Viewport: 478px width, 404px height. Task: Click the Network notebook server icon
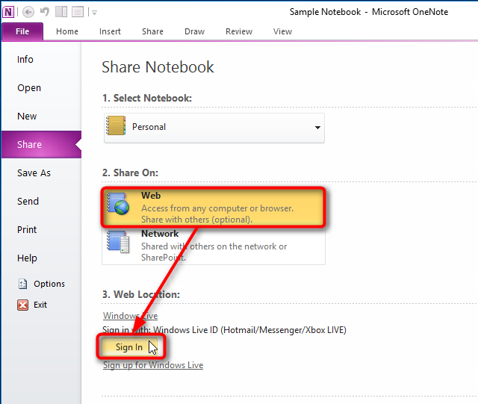118,242
